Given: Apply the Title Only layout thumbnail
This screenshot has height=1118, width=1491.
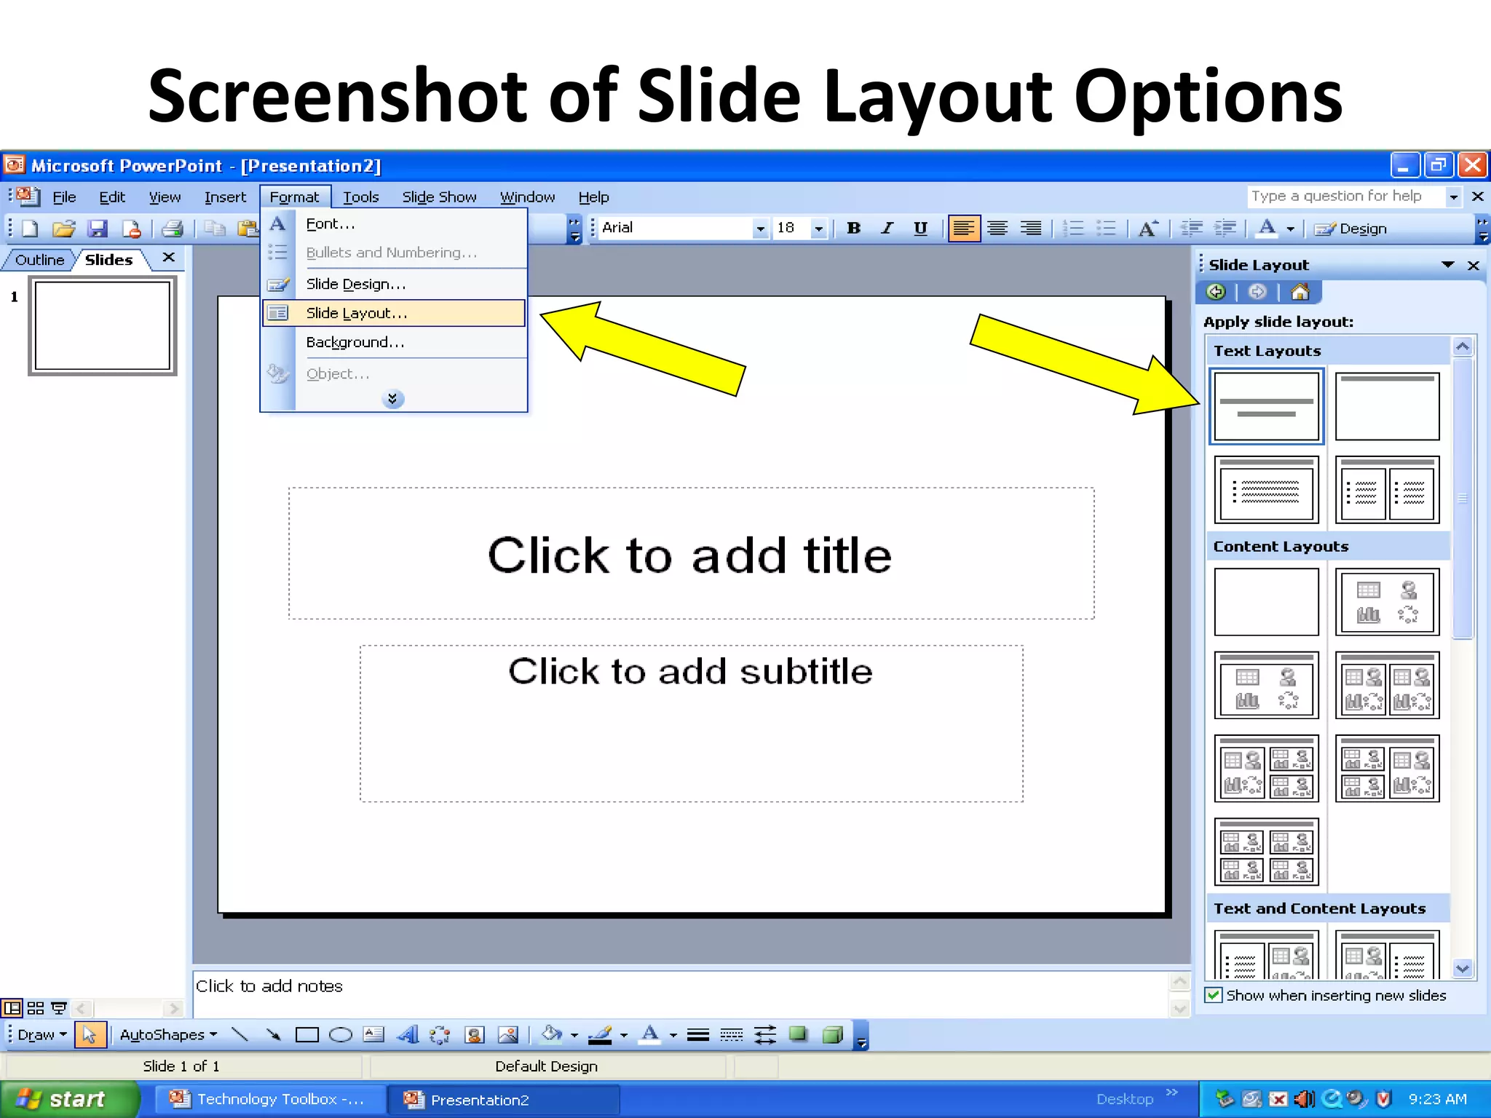Looking at the screenshot, I should click(1387, 406).
